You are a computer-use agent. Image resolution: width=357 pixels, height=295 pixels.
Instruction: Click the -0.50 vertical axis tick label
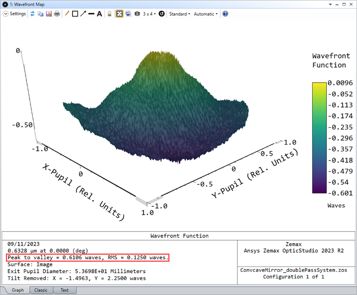click(x=22, y=125)
